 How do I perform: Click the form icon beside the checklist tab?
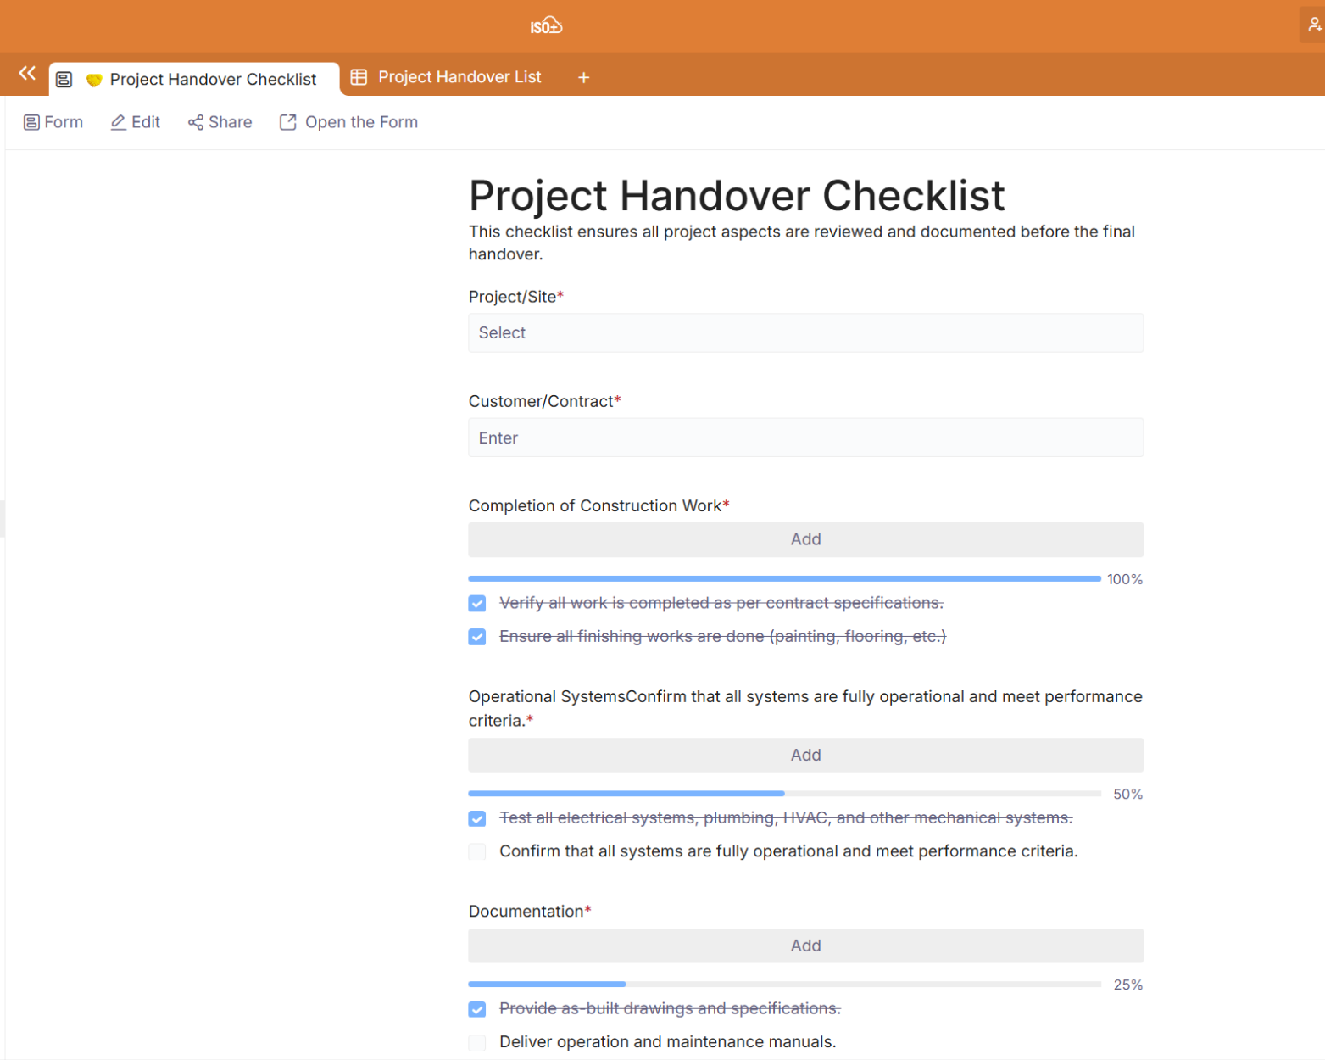(64, 80)
